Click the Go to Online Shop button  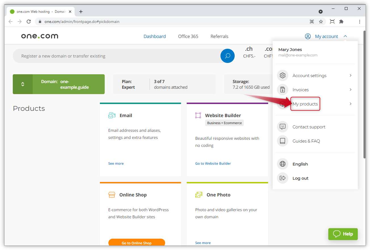pos(136,243)
